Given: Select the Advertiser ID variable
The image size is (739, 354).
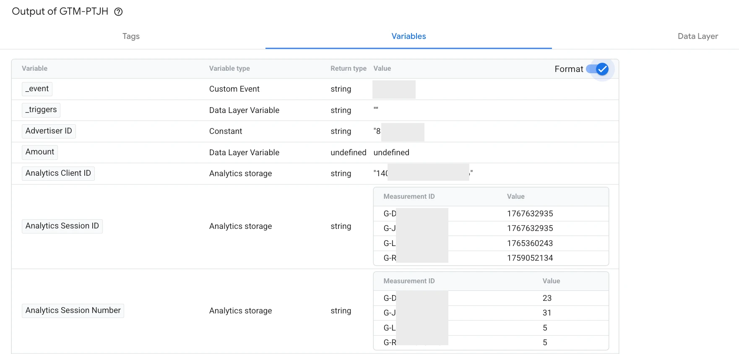Looking at the screenshot, I should coord(49,131).
